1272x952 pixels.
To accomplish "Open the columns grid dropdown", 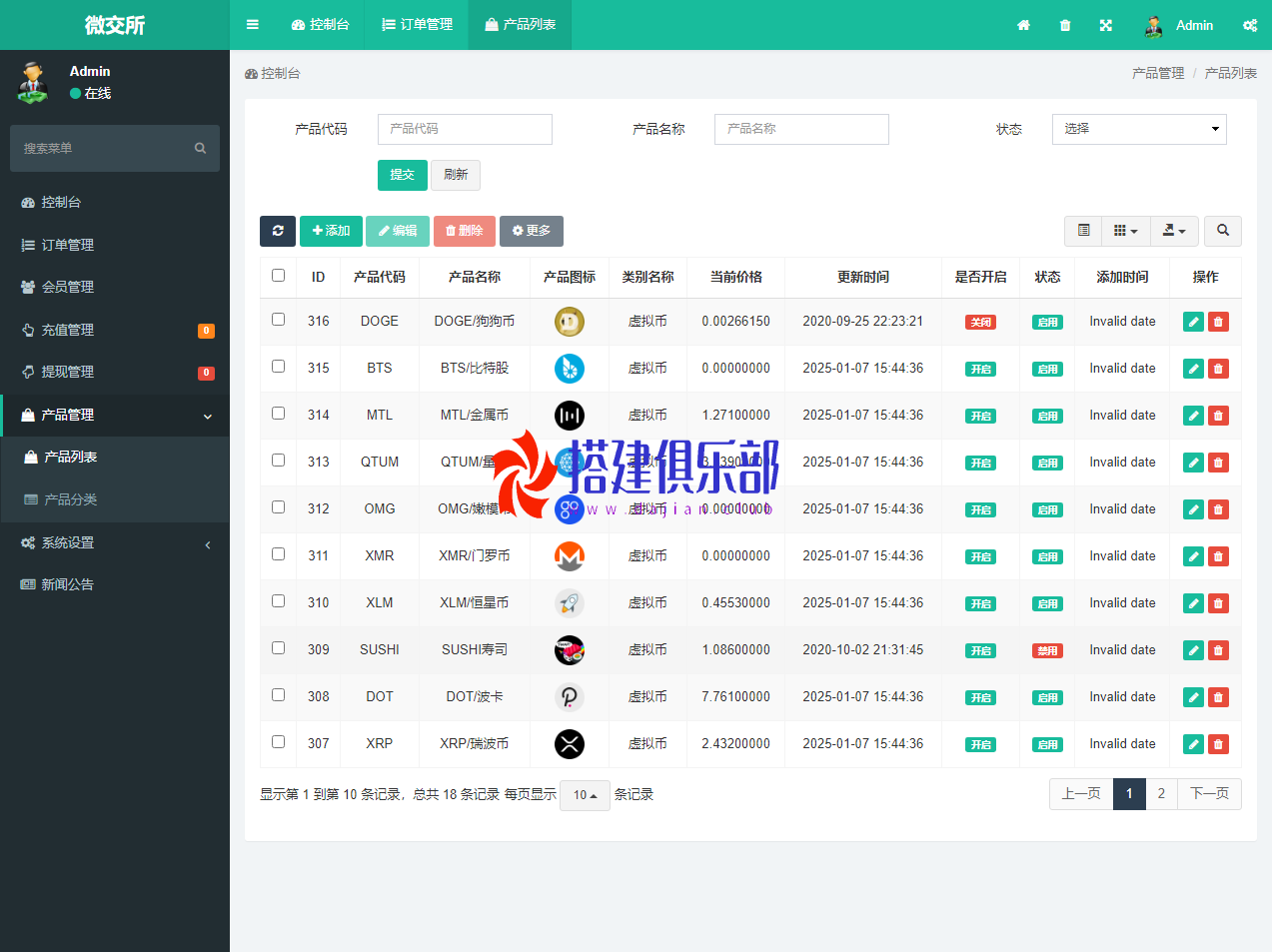I will 1126,231.
